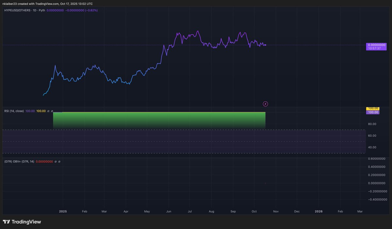Click the purple 100.00 value in RSI legend

pos(30,111)
